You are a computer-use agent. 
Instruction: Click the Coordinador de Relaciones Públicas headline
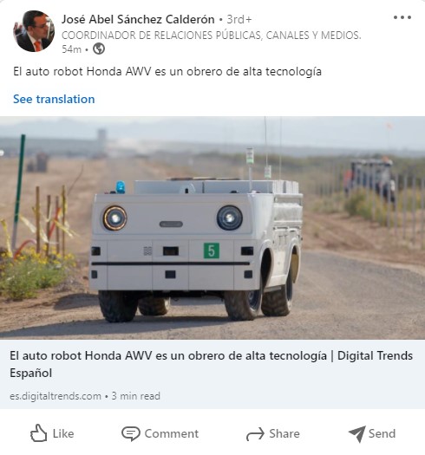point(211,36)
